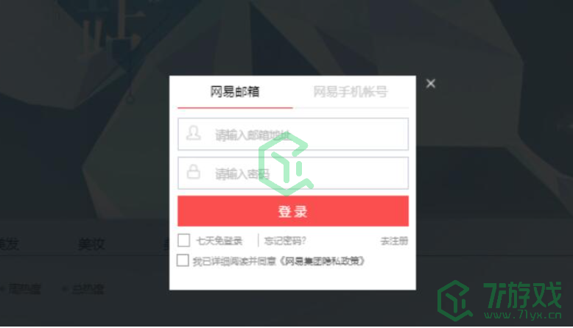
Task: Click the www.7lyx.cn watermark URL
Action: click(523, 315)
